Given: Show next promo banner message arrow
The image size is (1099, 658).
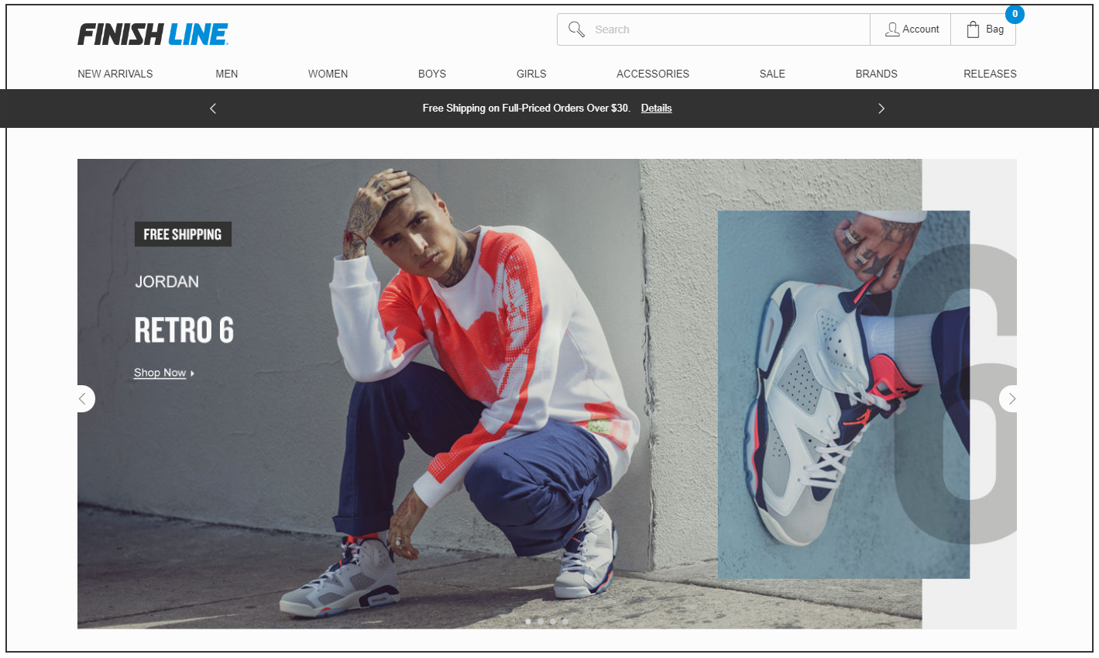Looking at the screenshot, I should pos(881,109).
